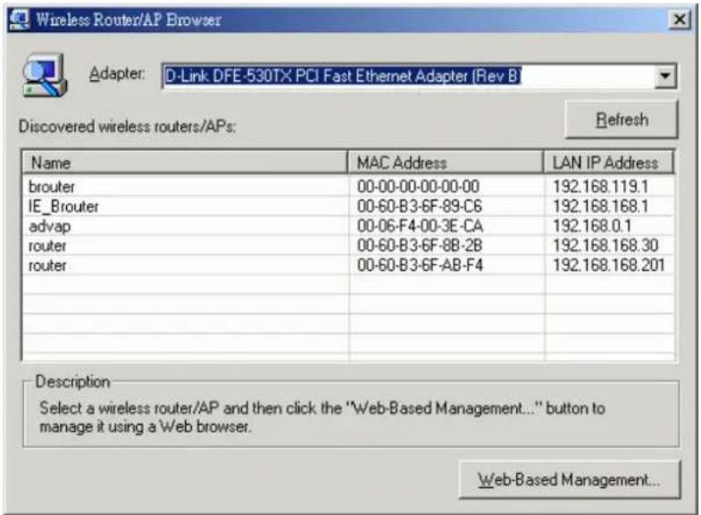Click the 'router' name beside 192.168.168.201
Viewport: 701px width, 515px height.
coord(47,266)
